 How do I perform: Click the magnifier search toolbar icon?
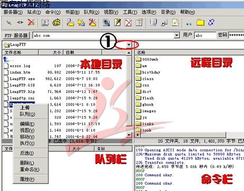[106, 23]
